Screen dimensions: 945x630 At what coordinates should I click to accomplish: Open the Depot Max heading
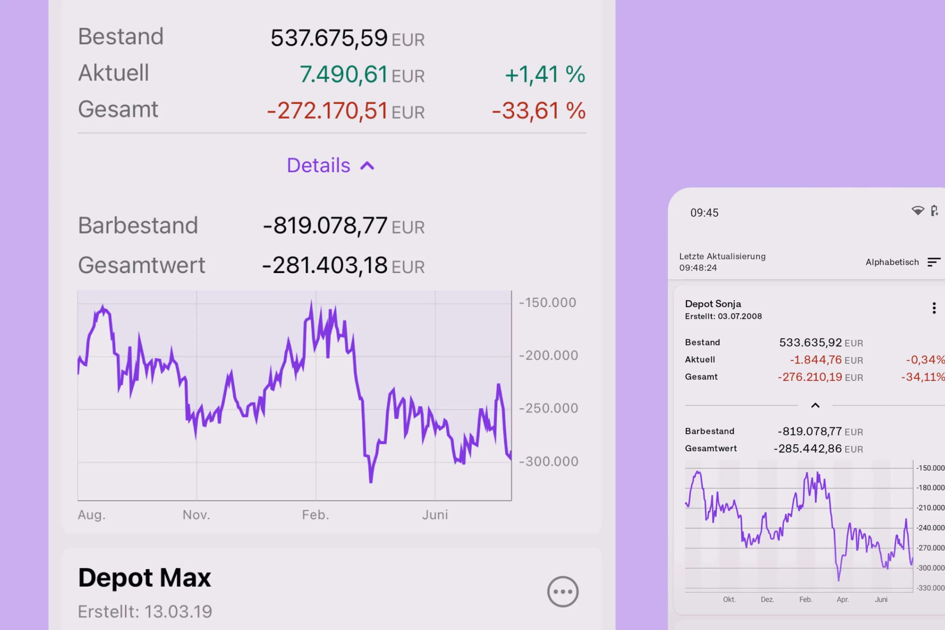tap(145, 578)
